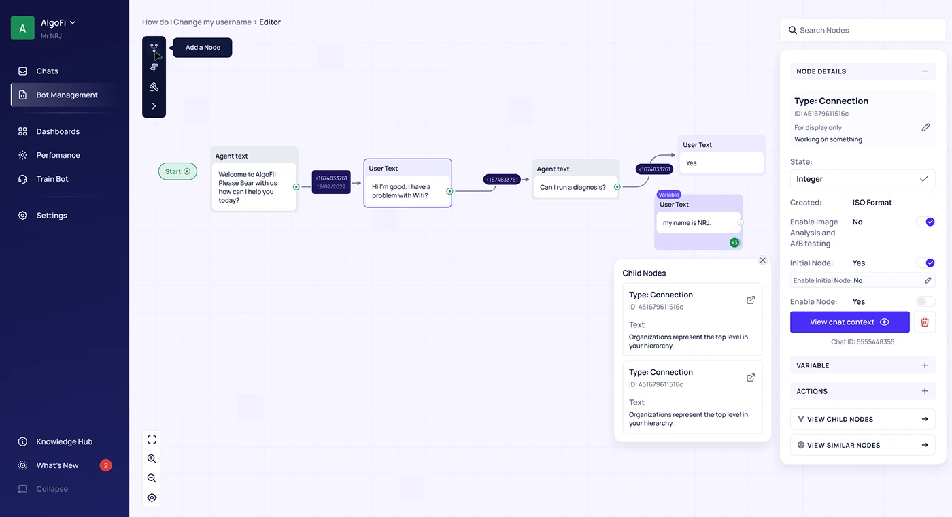Open the AlgoFi workspace dropdown
The width and height of the screenshot is (952, 517).
click(58, 22)
